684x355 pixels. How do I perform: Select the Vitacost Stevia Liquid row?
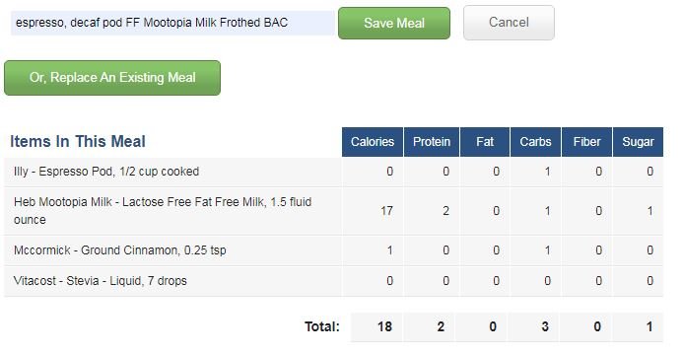(x=334, y=281)
